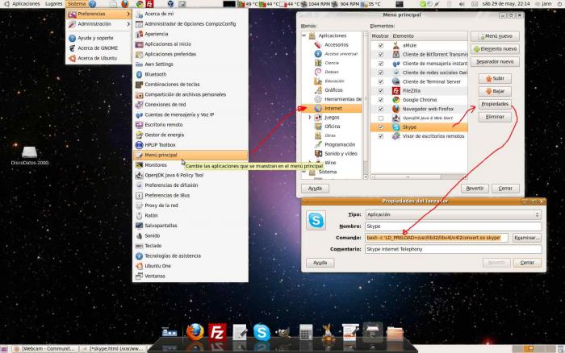Open the Sistema panel menu

click(77, 4)
